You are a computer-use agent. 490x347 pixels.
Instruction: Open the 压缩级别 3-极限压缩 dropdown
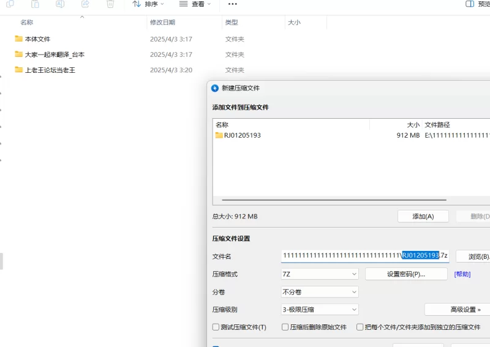(319, 310)
